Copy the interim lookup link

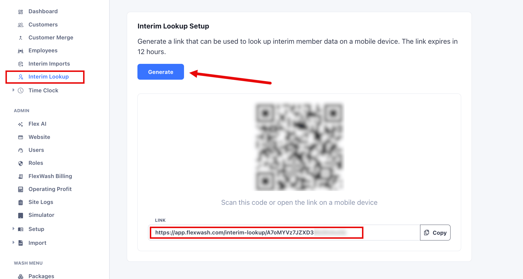pos(435,232)
